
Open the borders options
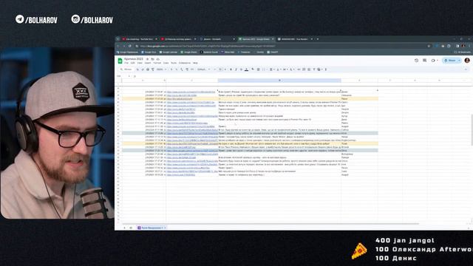(258, 69)
